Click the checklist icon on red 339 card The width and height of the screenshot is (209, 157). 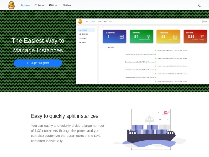pos(202,37)
